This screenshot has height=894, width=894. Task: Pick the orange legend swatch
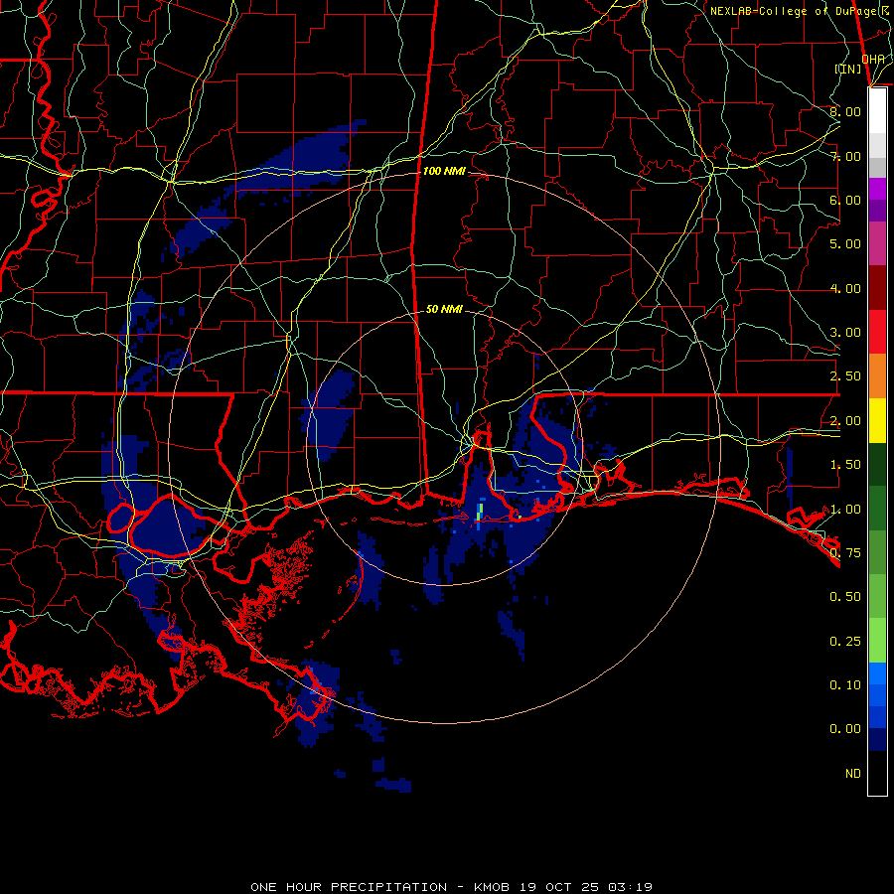[877, 376]
